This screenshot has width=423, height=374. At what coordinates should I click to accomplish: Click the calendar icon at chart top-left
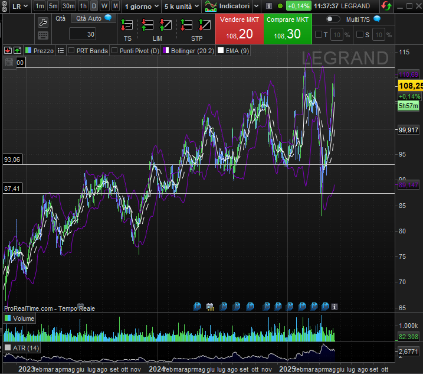click(x=9, y=63)
